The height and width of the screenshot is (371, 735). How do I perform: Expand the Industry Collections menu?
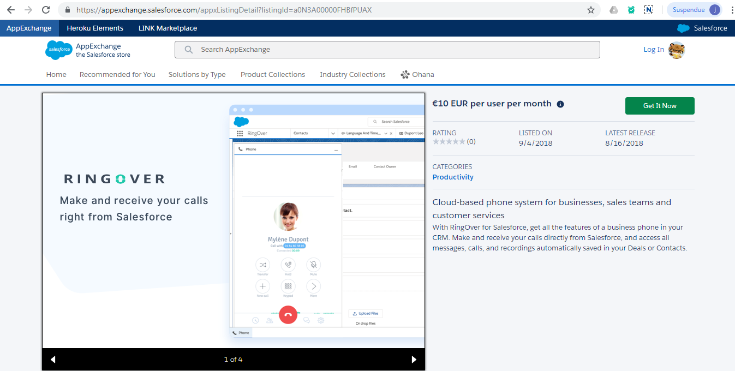(x=352, y=75)
